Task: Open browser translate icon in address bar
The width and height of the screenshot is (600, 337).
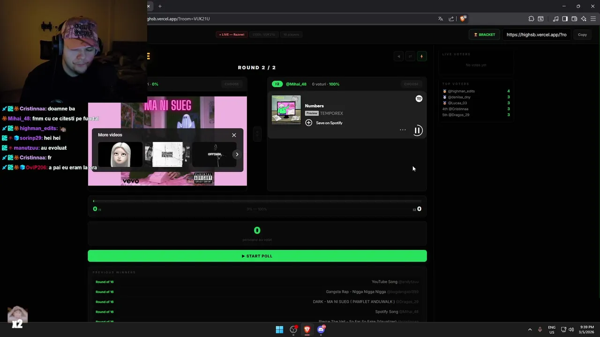Action: pyautogui.click(x=441, y=19)
